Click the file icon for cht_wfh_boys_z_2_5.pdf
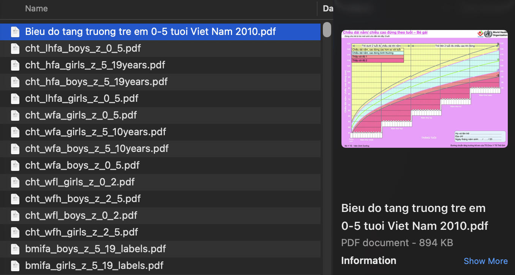This screenshot has width=515, height=275. point(15,199)
